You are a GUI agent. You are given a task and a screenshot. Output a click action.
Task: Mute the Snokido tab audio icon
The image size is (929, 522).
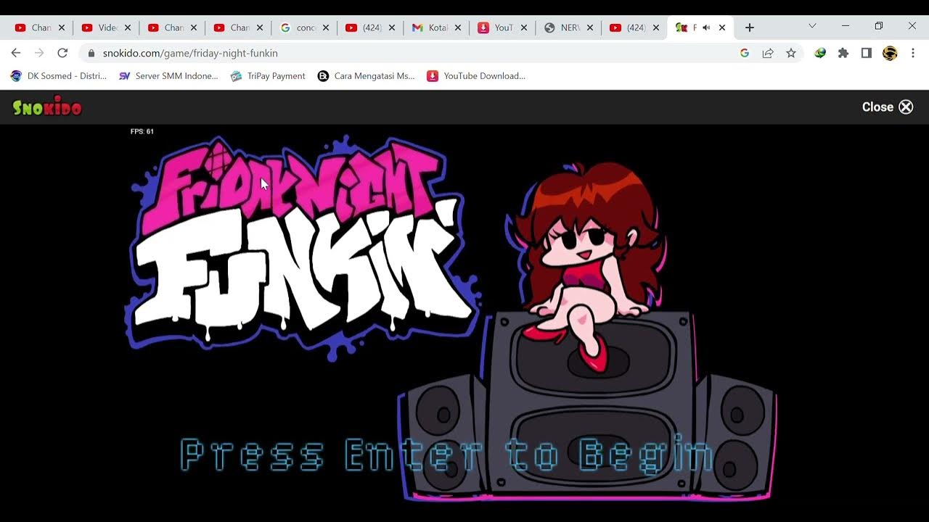[x=706, y=28]
